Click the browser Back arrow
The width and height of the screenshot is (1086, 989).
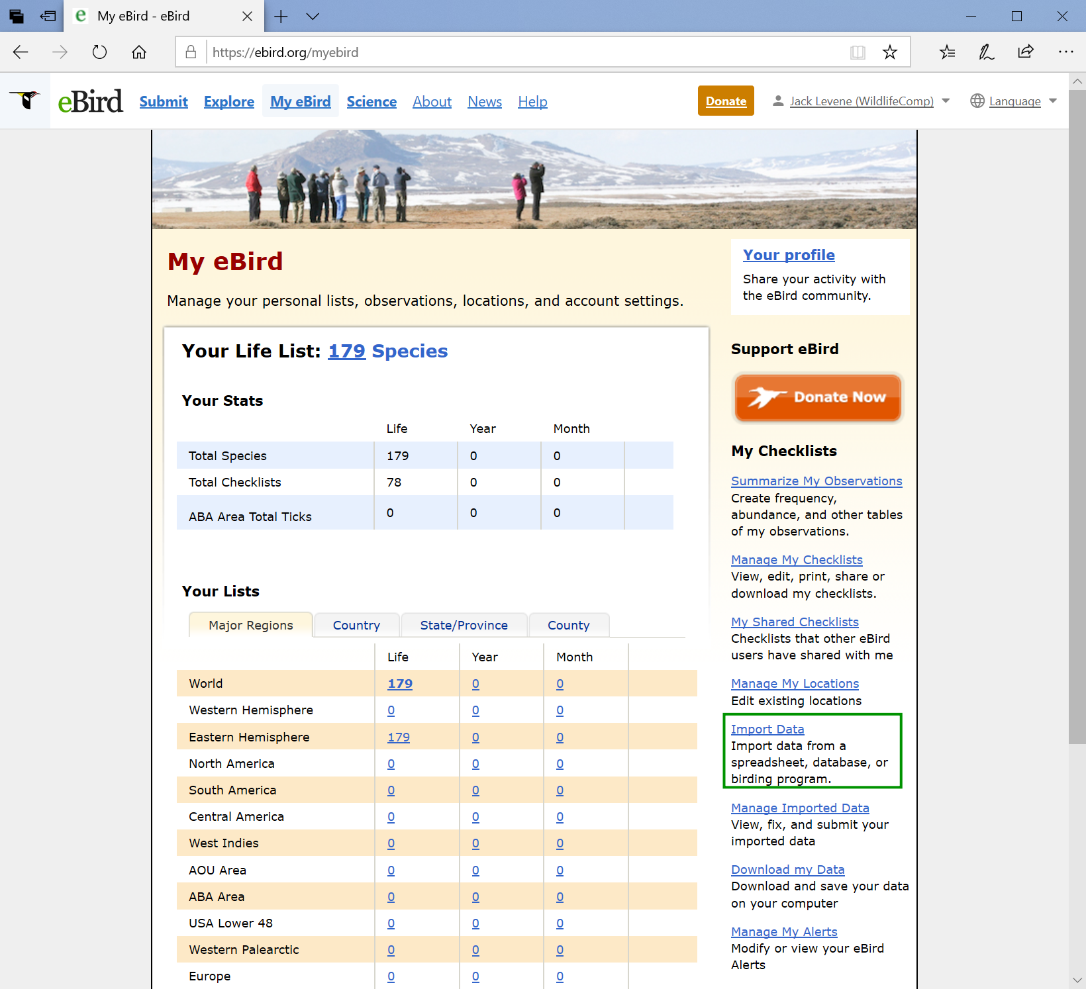coord(21,52)
